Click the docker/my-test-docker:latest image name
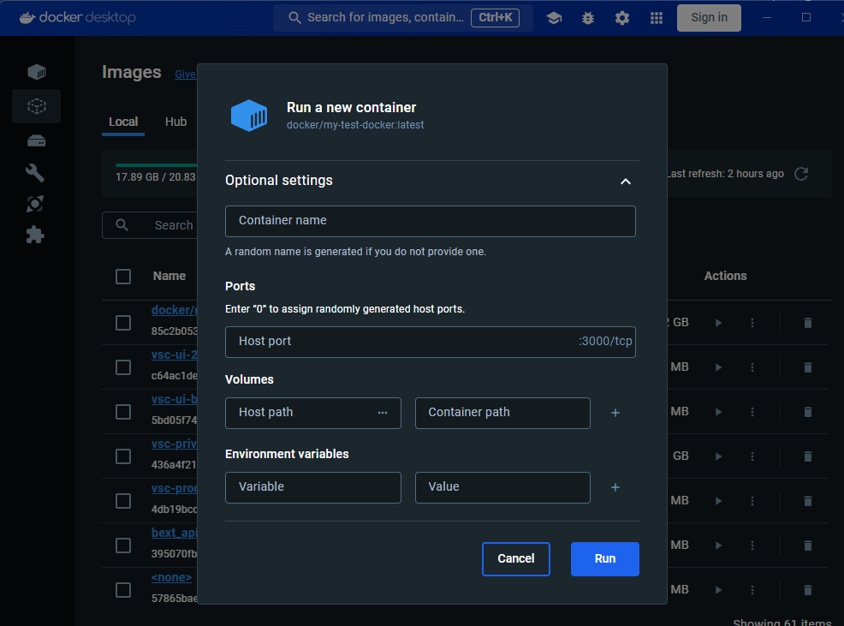The image size is (844, 626). 355,125
